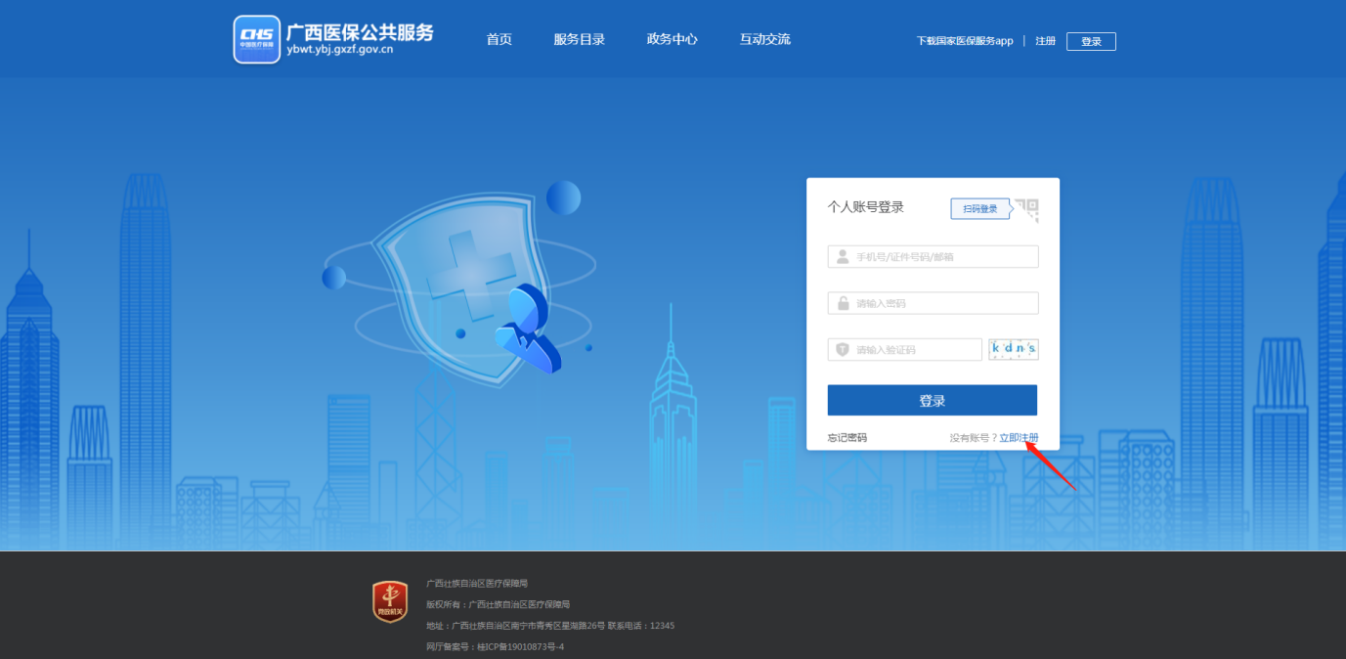Click the red government agency badge in footer
The height and width of the screenshot is (659, 1346).
(x=390, y=601)
